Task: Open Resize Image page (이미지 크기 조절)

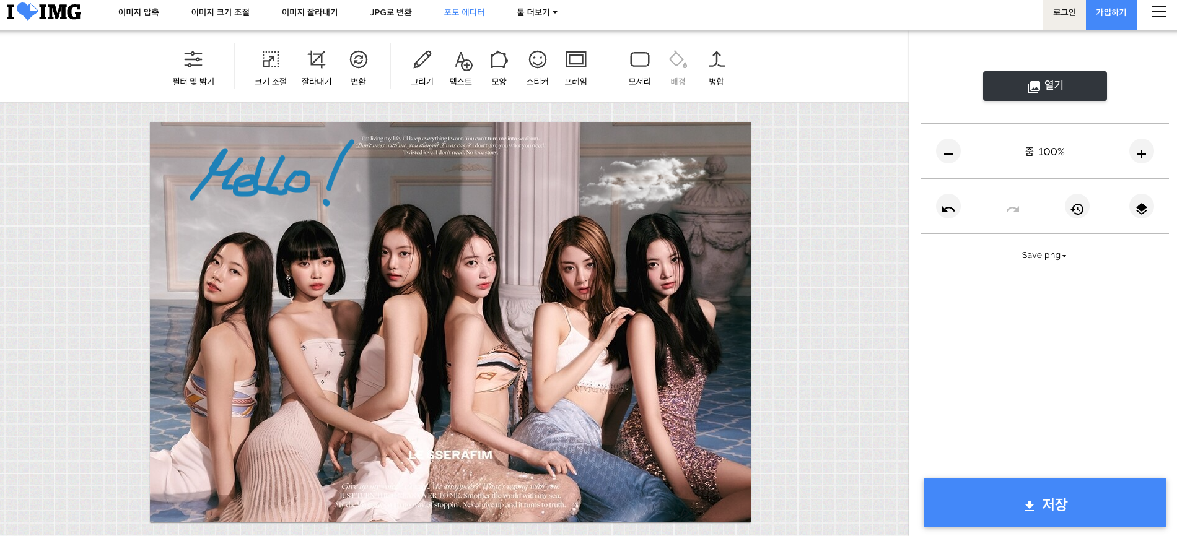Action: (x=221, y=12)
